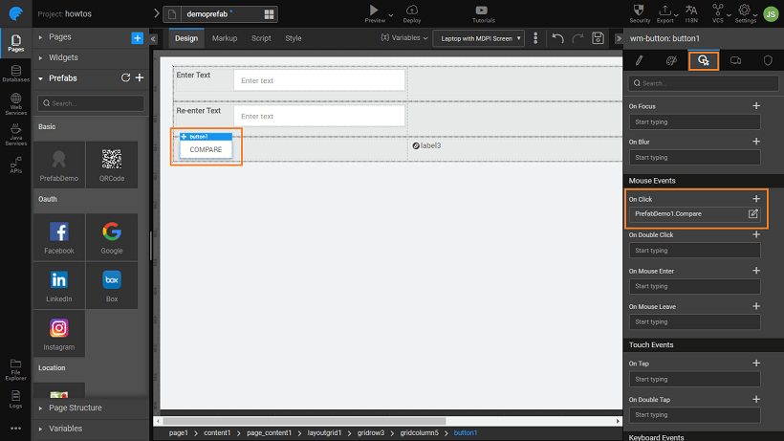784x441 pixels.
Task: Expand the Pages section
Action: point(41,37)
